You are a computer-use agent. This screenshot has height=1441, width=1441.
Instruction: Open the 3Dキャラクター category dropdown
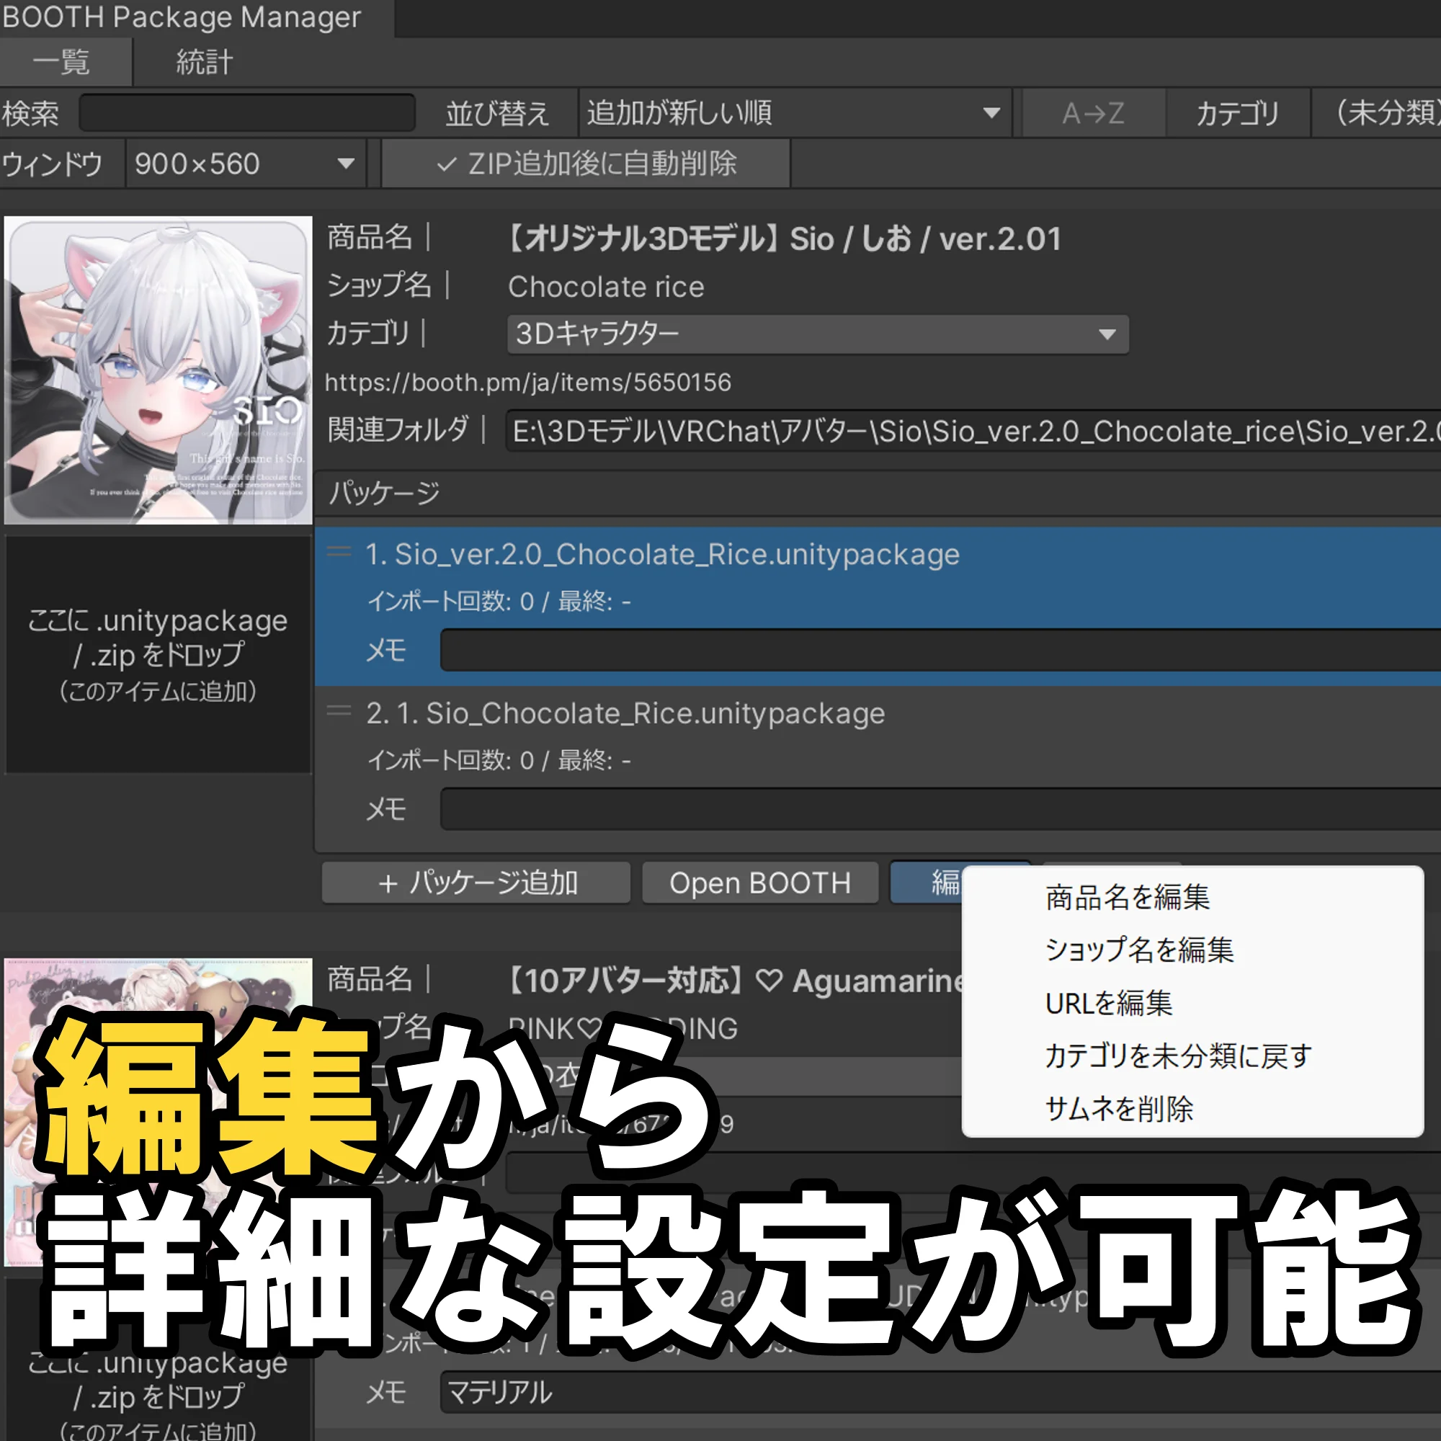point(817,334)
